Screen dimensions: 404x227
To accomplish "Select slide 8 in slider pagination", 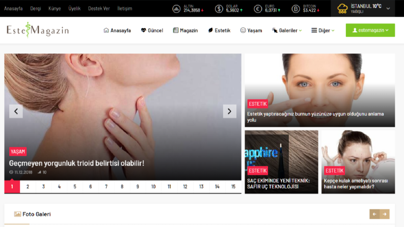I will [122, 187].
